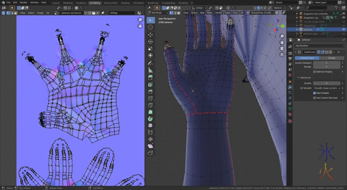Select the Rotate tool icon
The image size is (347, 190).
pos(150,42)
